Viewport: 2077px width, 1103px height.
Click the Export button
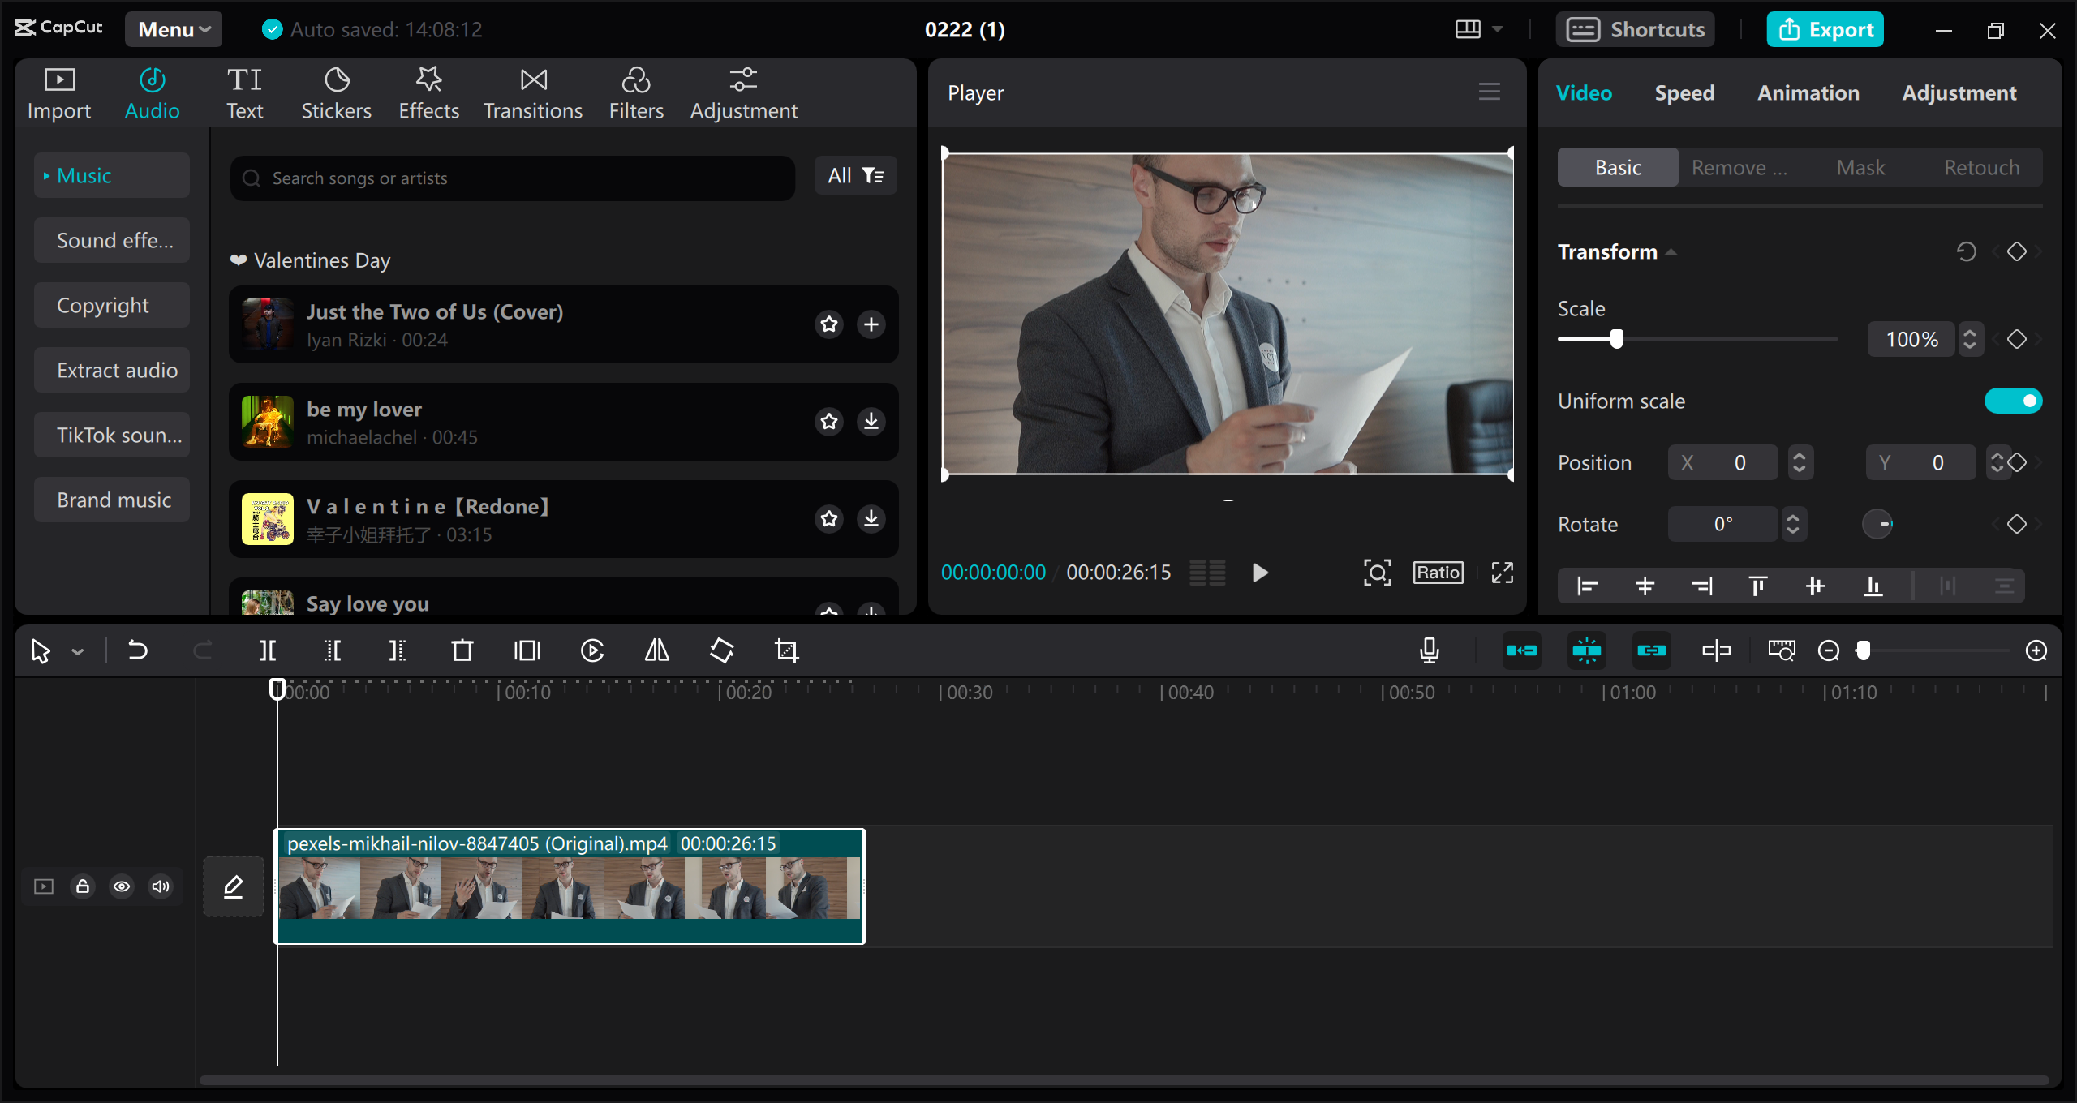pyautogui.click(x=1825, y=29)
